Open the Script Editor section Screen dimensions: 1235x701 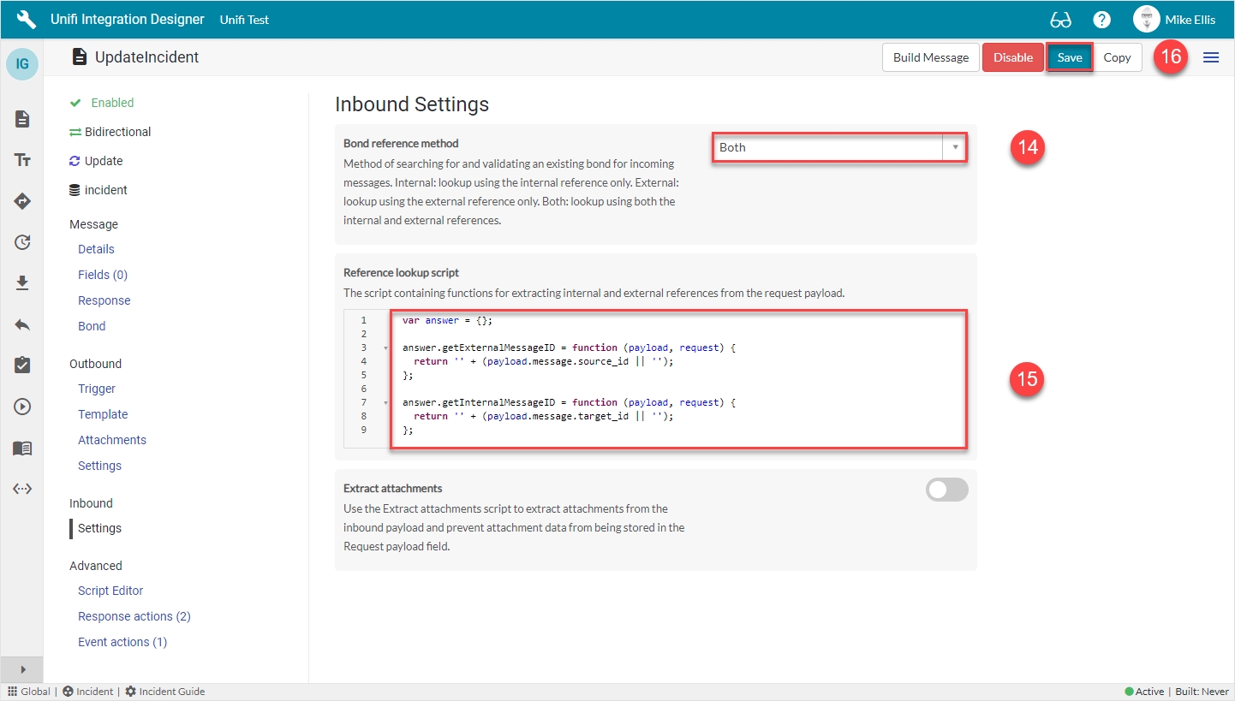pyautogui.click(x=110, y=591)
